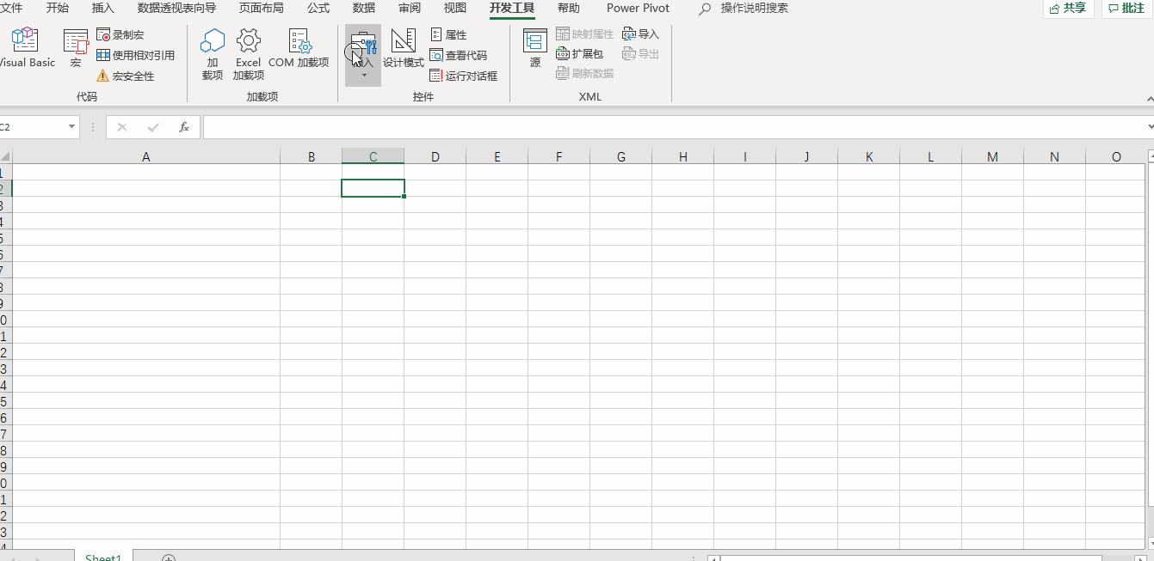Open the Power Pivot tab
The image size is (1154, 561).
638,8
